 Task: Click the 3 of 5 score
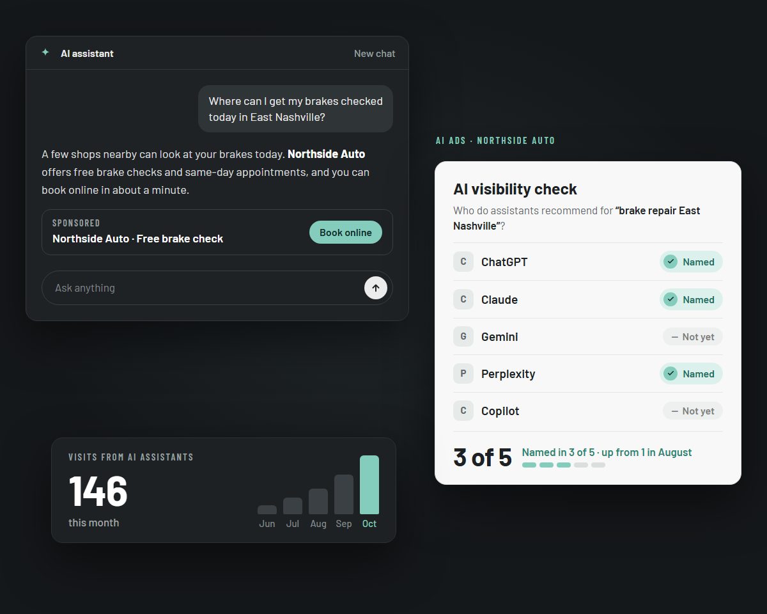pos(483,457)
